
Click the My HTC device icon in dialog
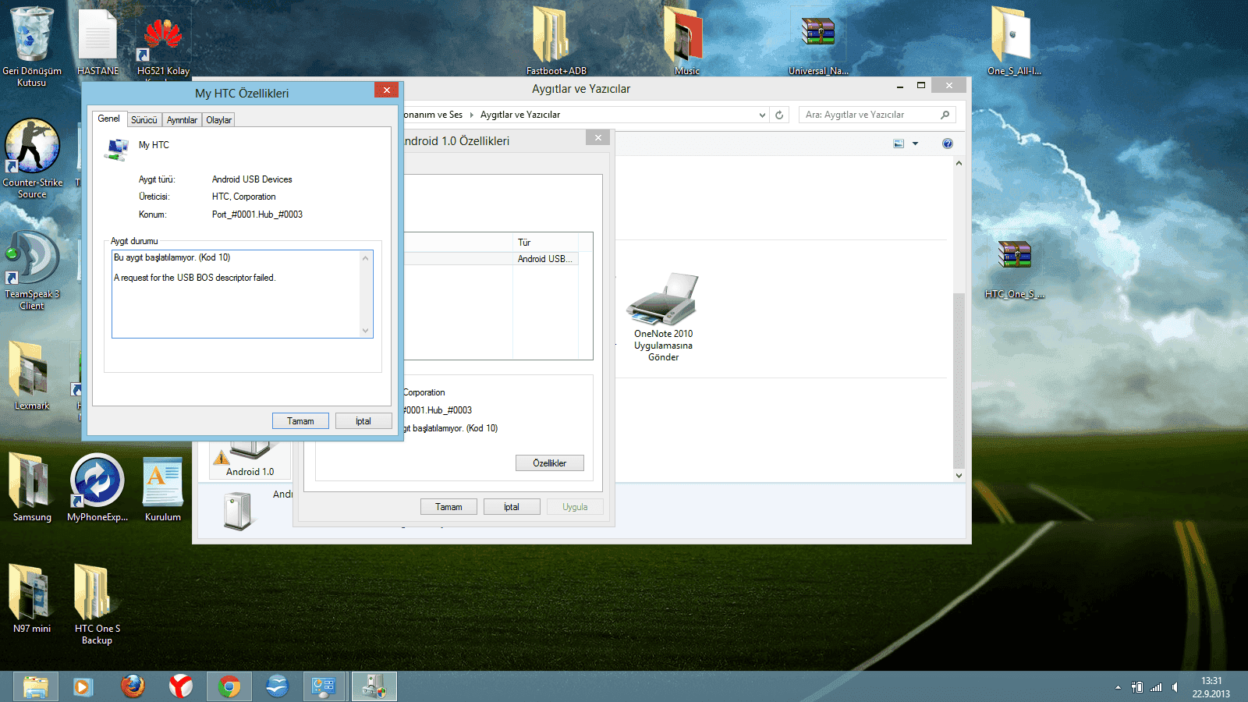tap(117, 150)
